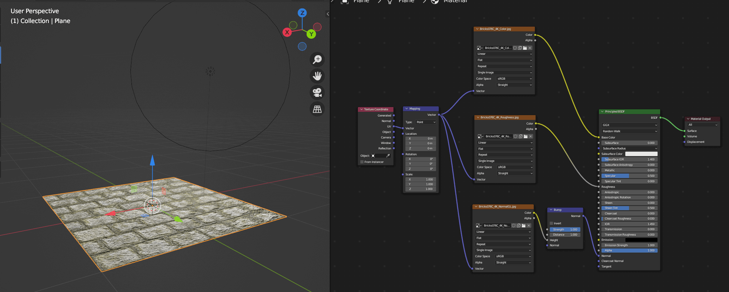Click the Location X field in Mapping
This screenshot has width=729, height=292.
pos(421,139)
